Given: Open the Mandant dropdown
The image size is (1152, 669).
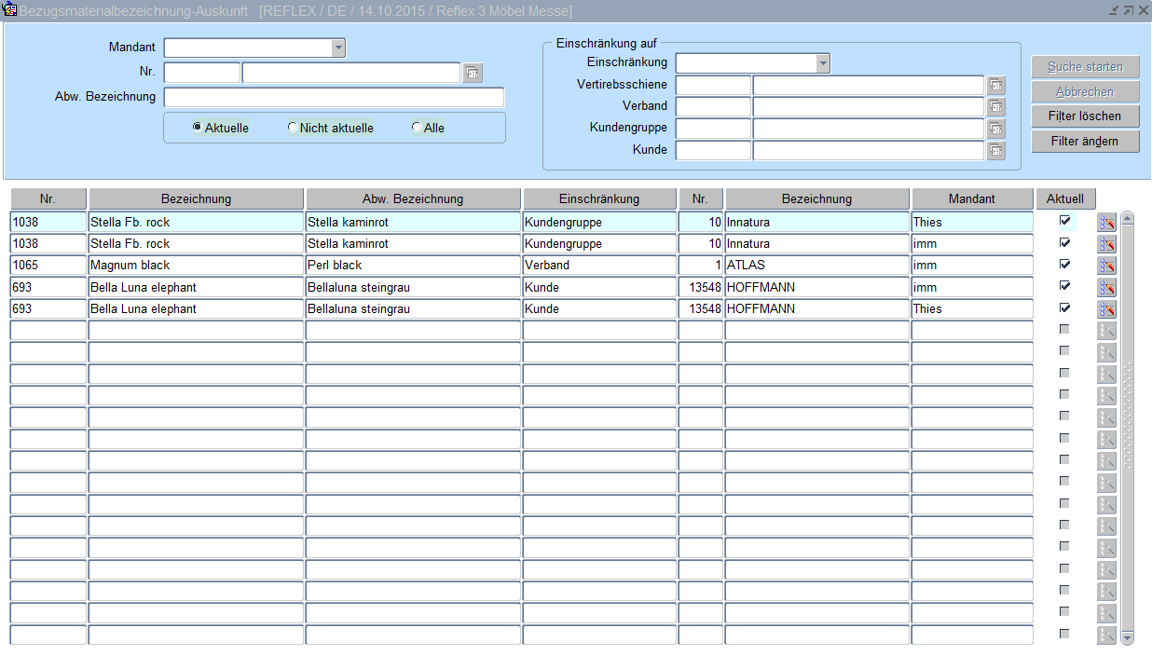Looking at the screenshot, I should (x=337, y=48).
